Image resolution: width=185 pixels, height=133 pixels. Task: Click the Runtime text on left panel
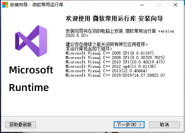(x=29, y=87)
